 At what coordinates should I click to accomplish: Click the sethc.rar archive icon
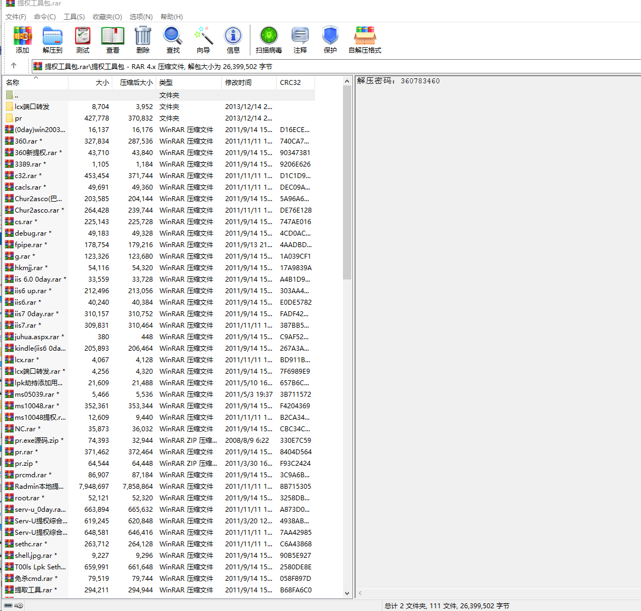9,544
